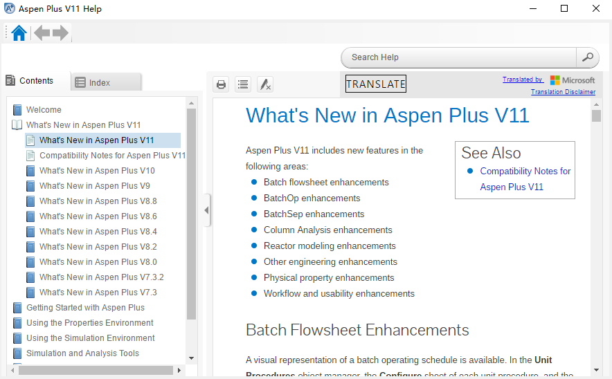The width and height of the screenshot is (612, 379).
Task: Open What's New in Aspen Plus V8.6
Action: click(x=98, y=216)
